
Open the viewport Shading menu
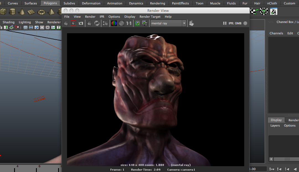point(9,22)
